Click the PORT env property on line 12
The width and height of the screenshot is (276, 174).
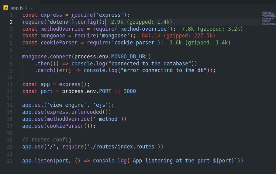pos(105,91)
